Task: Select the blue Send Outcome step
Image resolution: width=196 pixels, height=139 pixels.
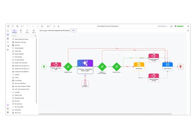Action: click(167, 67)
